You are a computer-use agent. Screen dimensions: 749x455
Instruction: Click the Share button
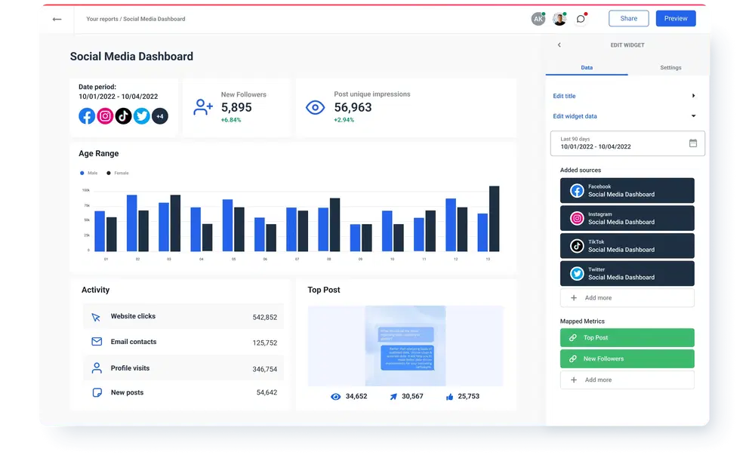(x=628, y=18)
